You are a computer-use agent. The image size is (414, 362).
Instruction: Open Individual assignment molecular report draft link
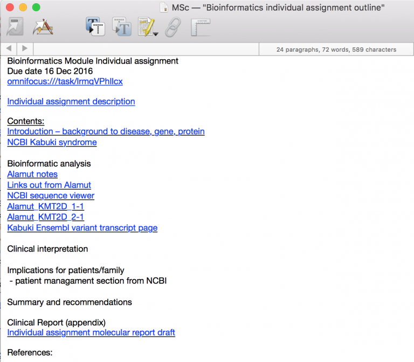coord(91,332)
